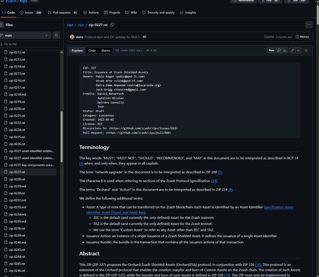Image resolution: width=319 pixels, height=277 pixels.
Task: Click file icon beside zip-0215.rst
Action: (x=6, y=73)
